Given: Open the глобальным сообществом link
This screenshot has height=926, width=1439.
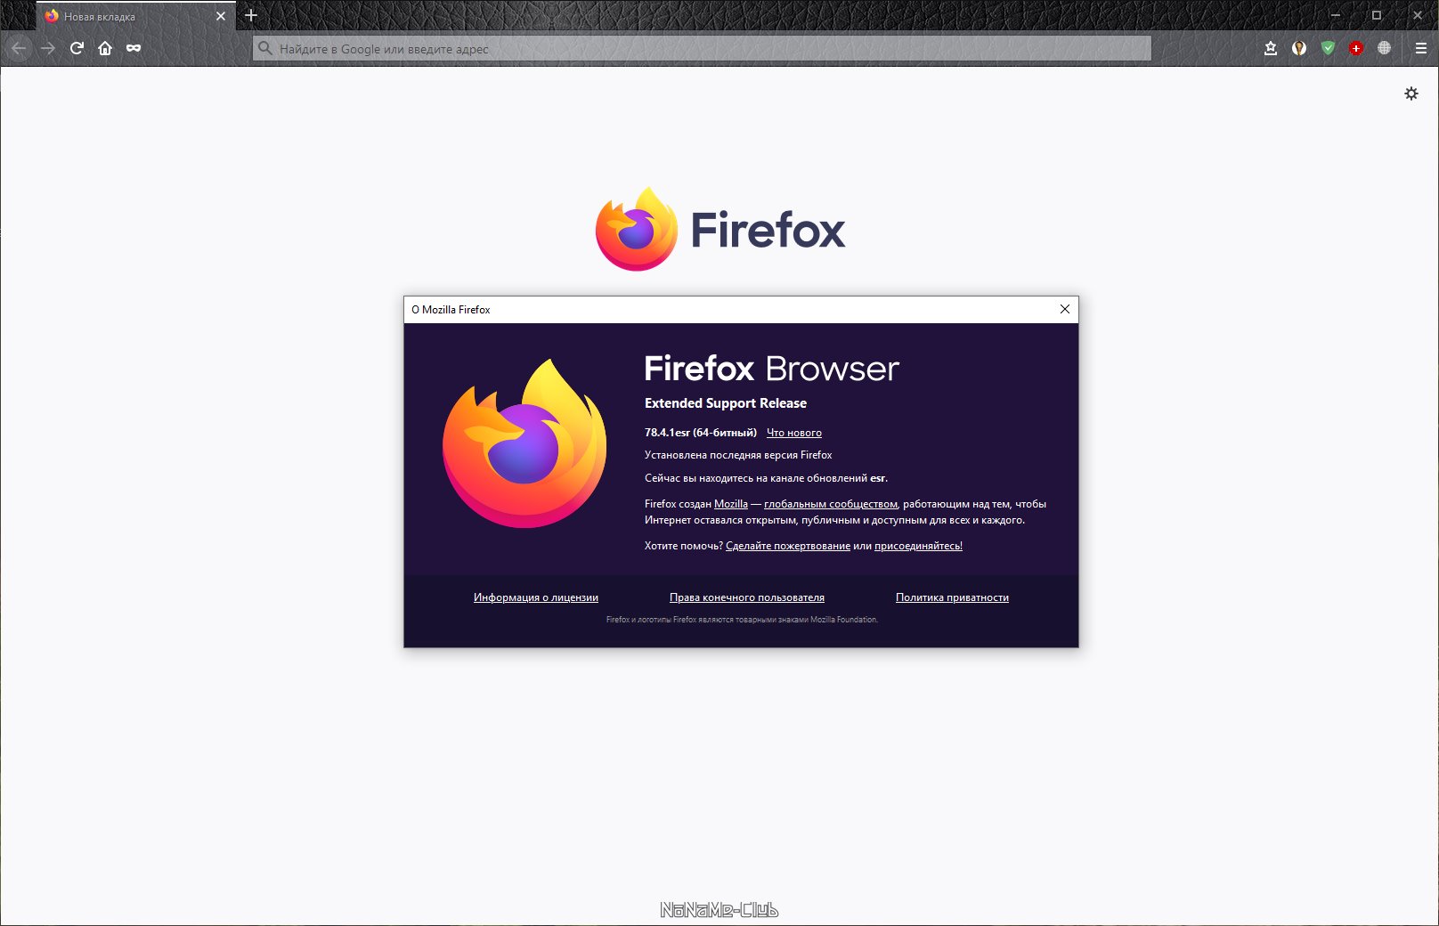Looking at the screenshot, I should (831, 504).
